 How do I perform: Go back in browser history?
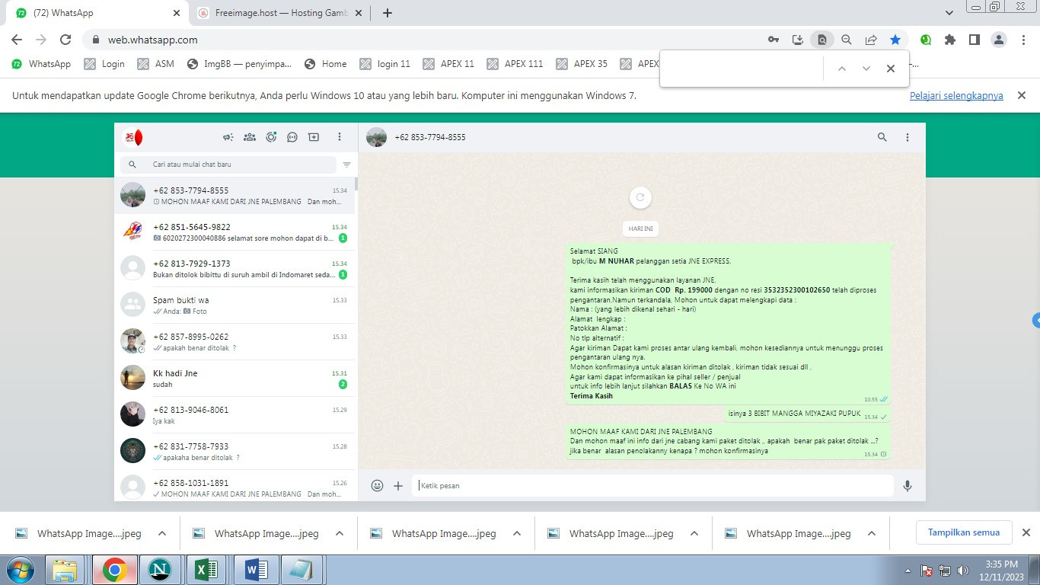click(17, 40)
